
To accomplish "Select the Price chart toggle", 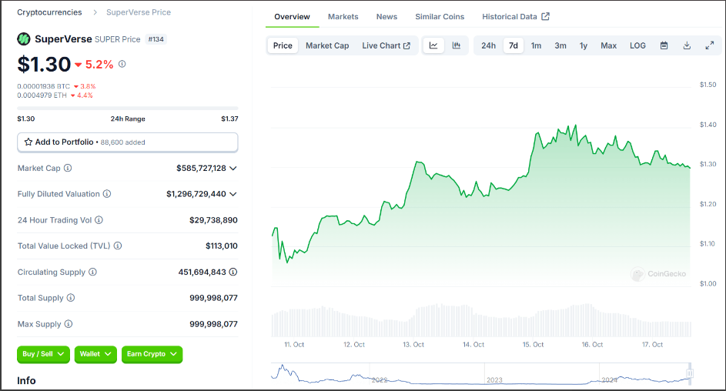I will (283, 45).
